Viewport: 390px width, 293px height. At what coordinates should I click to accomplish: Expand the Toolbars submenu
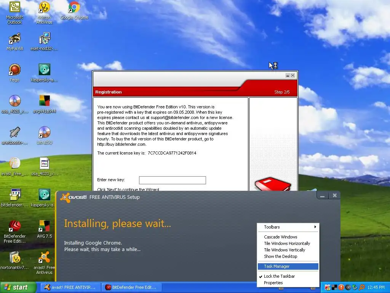(288, 227)
